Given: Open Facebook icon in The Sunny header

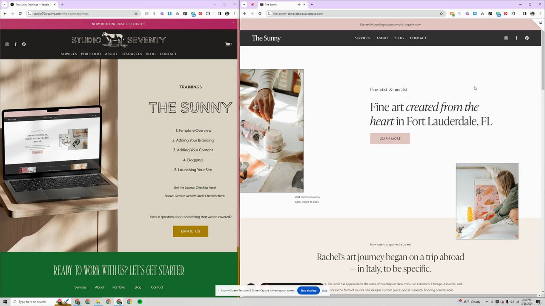Looking at the screenshot, I should tap(516, 38).
